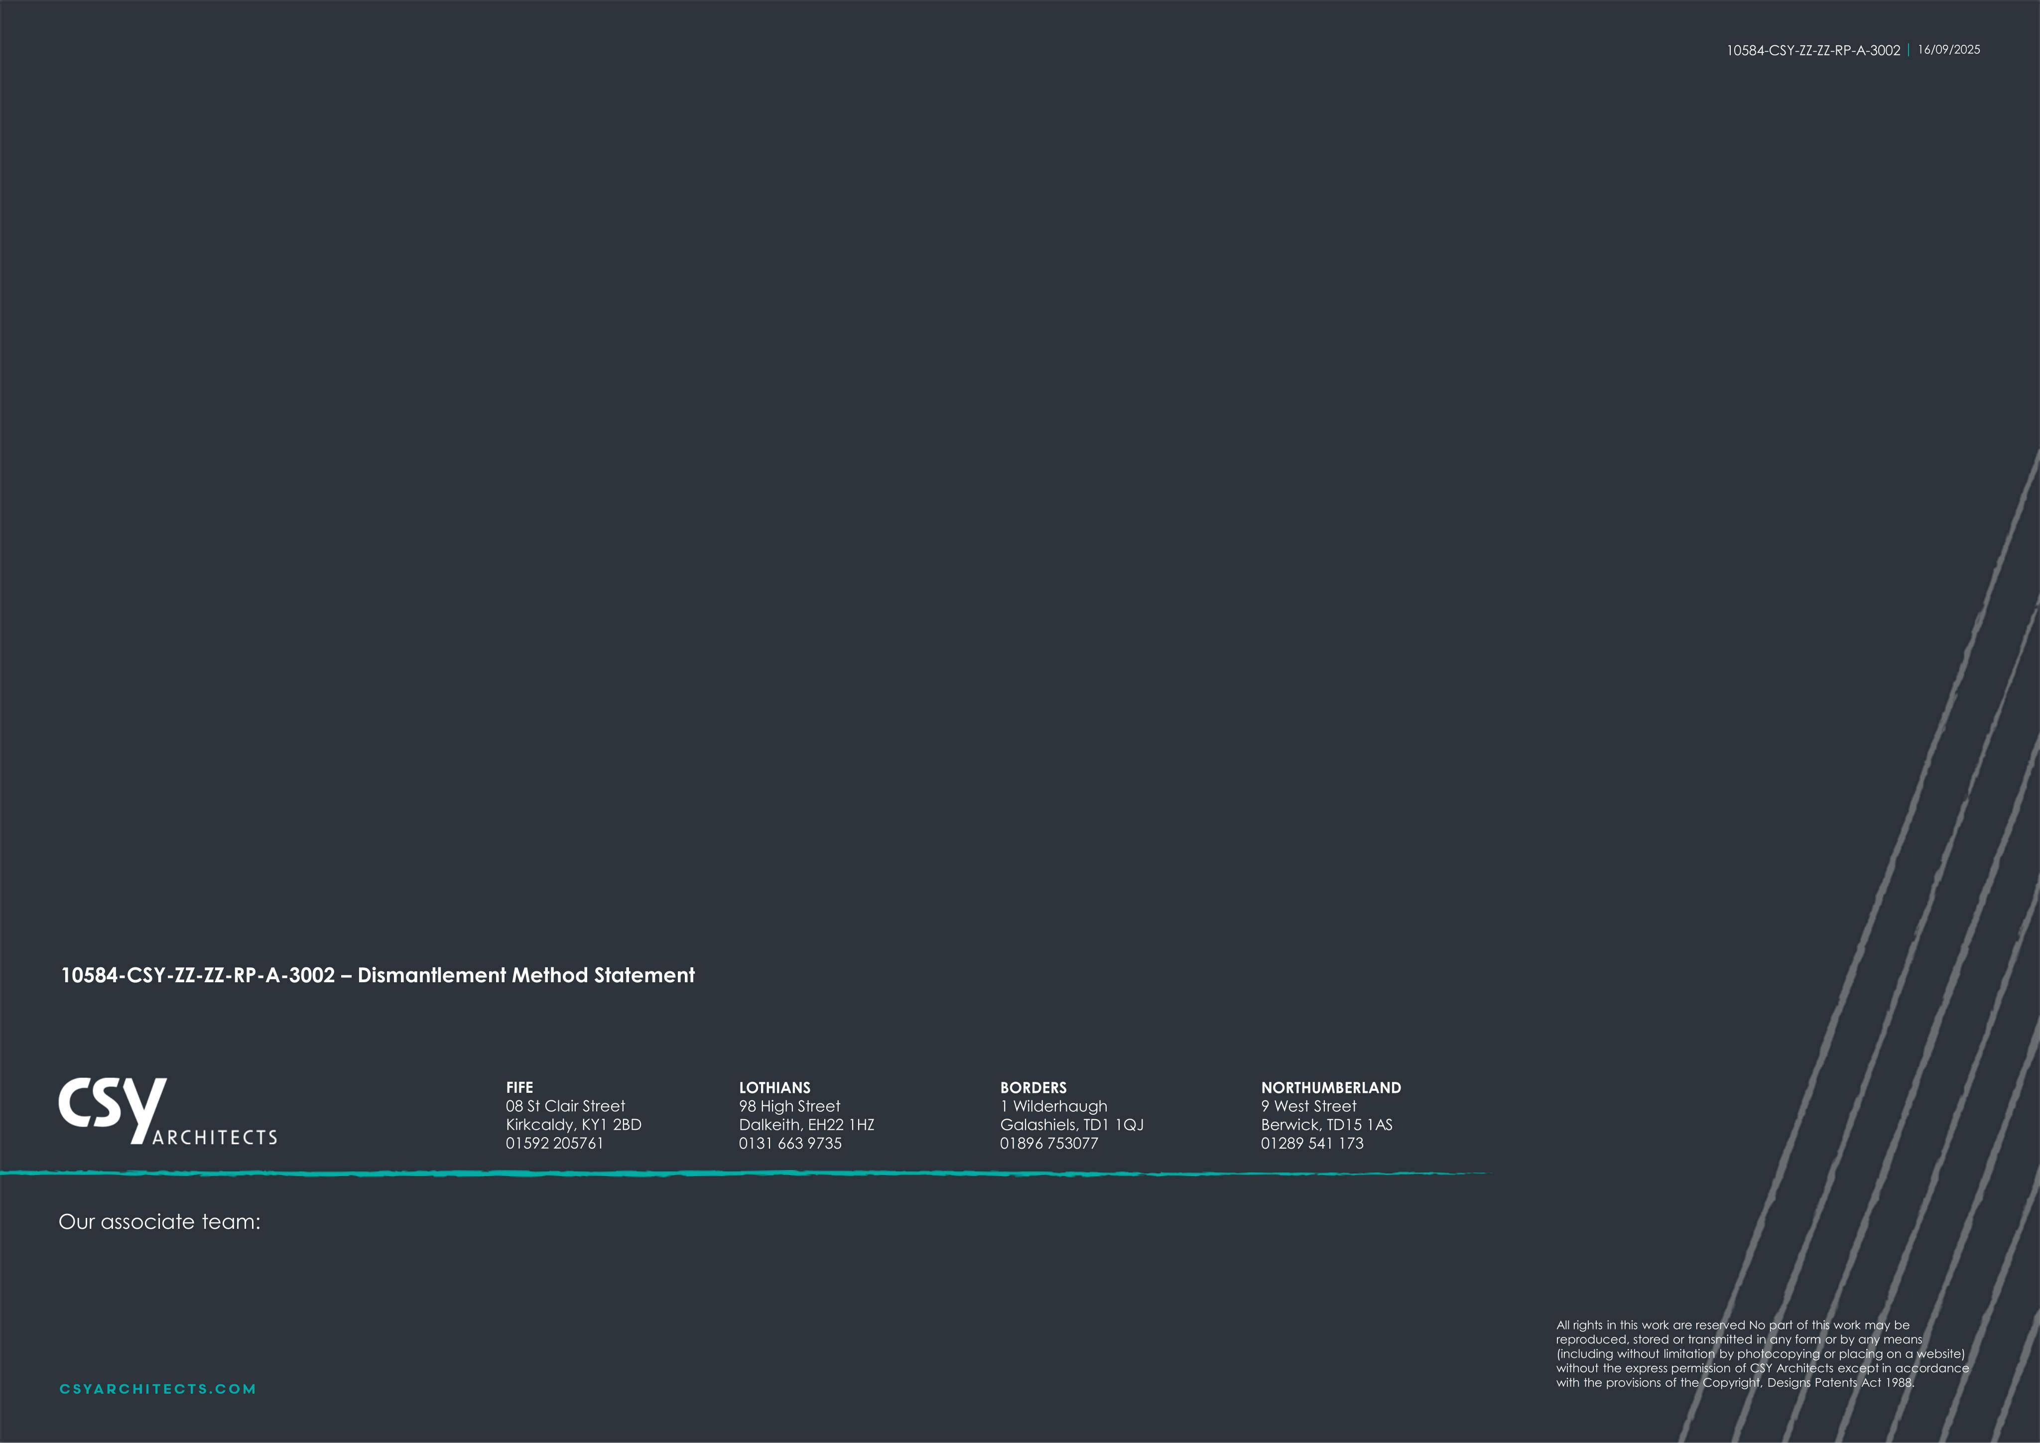The height and width of the screenshot is (1443, 2040).
Task: Select the NORTHUMBERLAND office heading
Action: (1331, 1087)
